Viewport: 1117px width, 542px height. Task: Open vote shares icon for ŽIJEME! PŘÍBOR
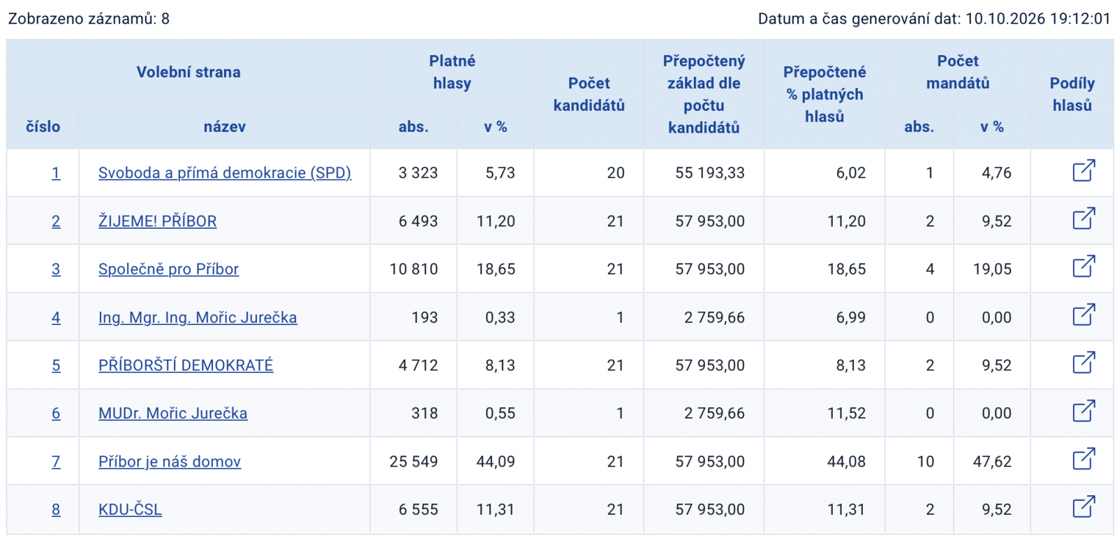click(1083, 218)
